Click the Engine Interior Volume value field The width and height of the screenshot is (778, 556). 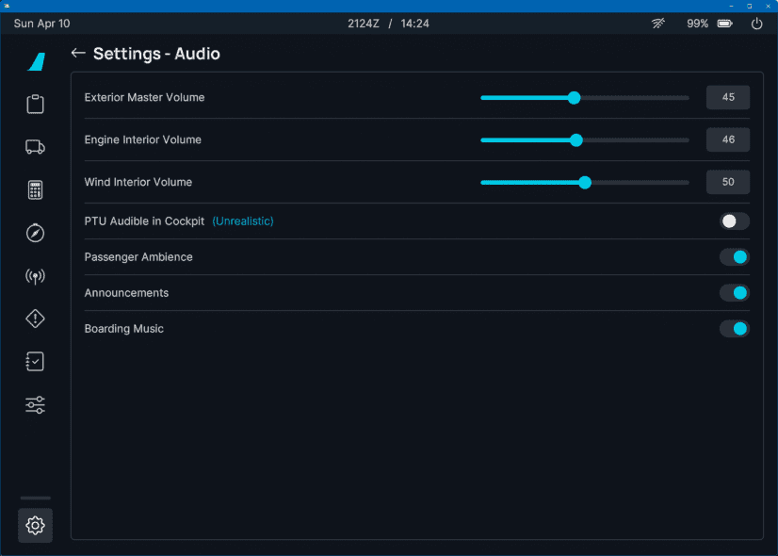[728, 139]
